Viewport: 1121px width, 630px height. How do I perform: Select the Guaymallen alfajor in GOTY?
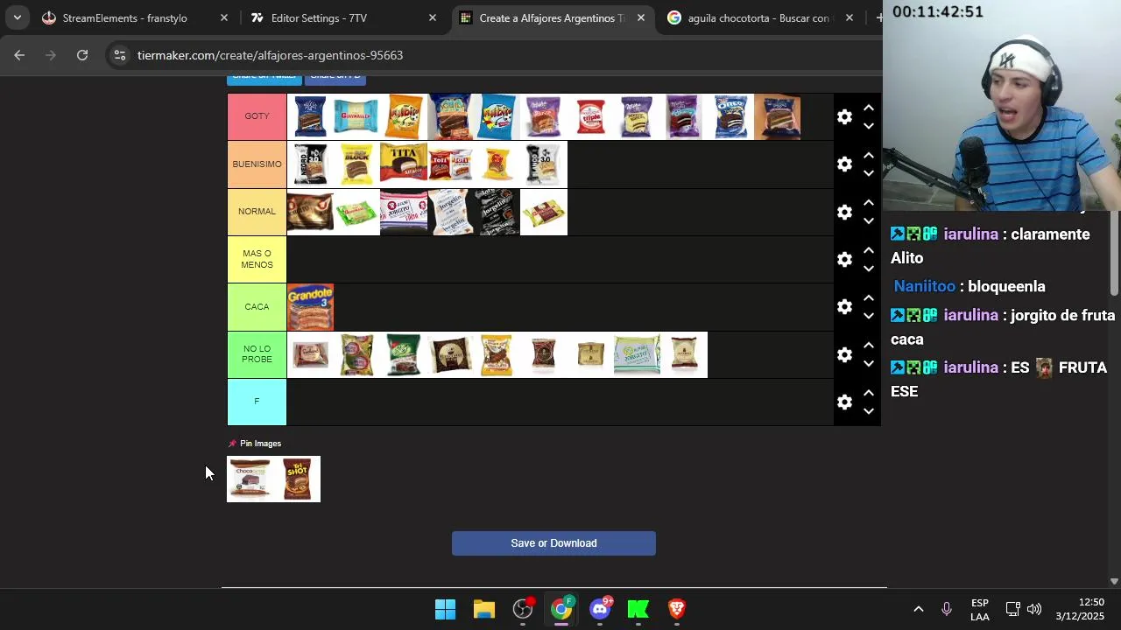pos(356,116)
